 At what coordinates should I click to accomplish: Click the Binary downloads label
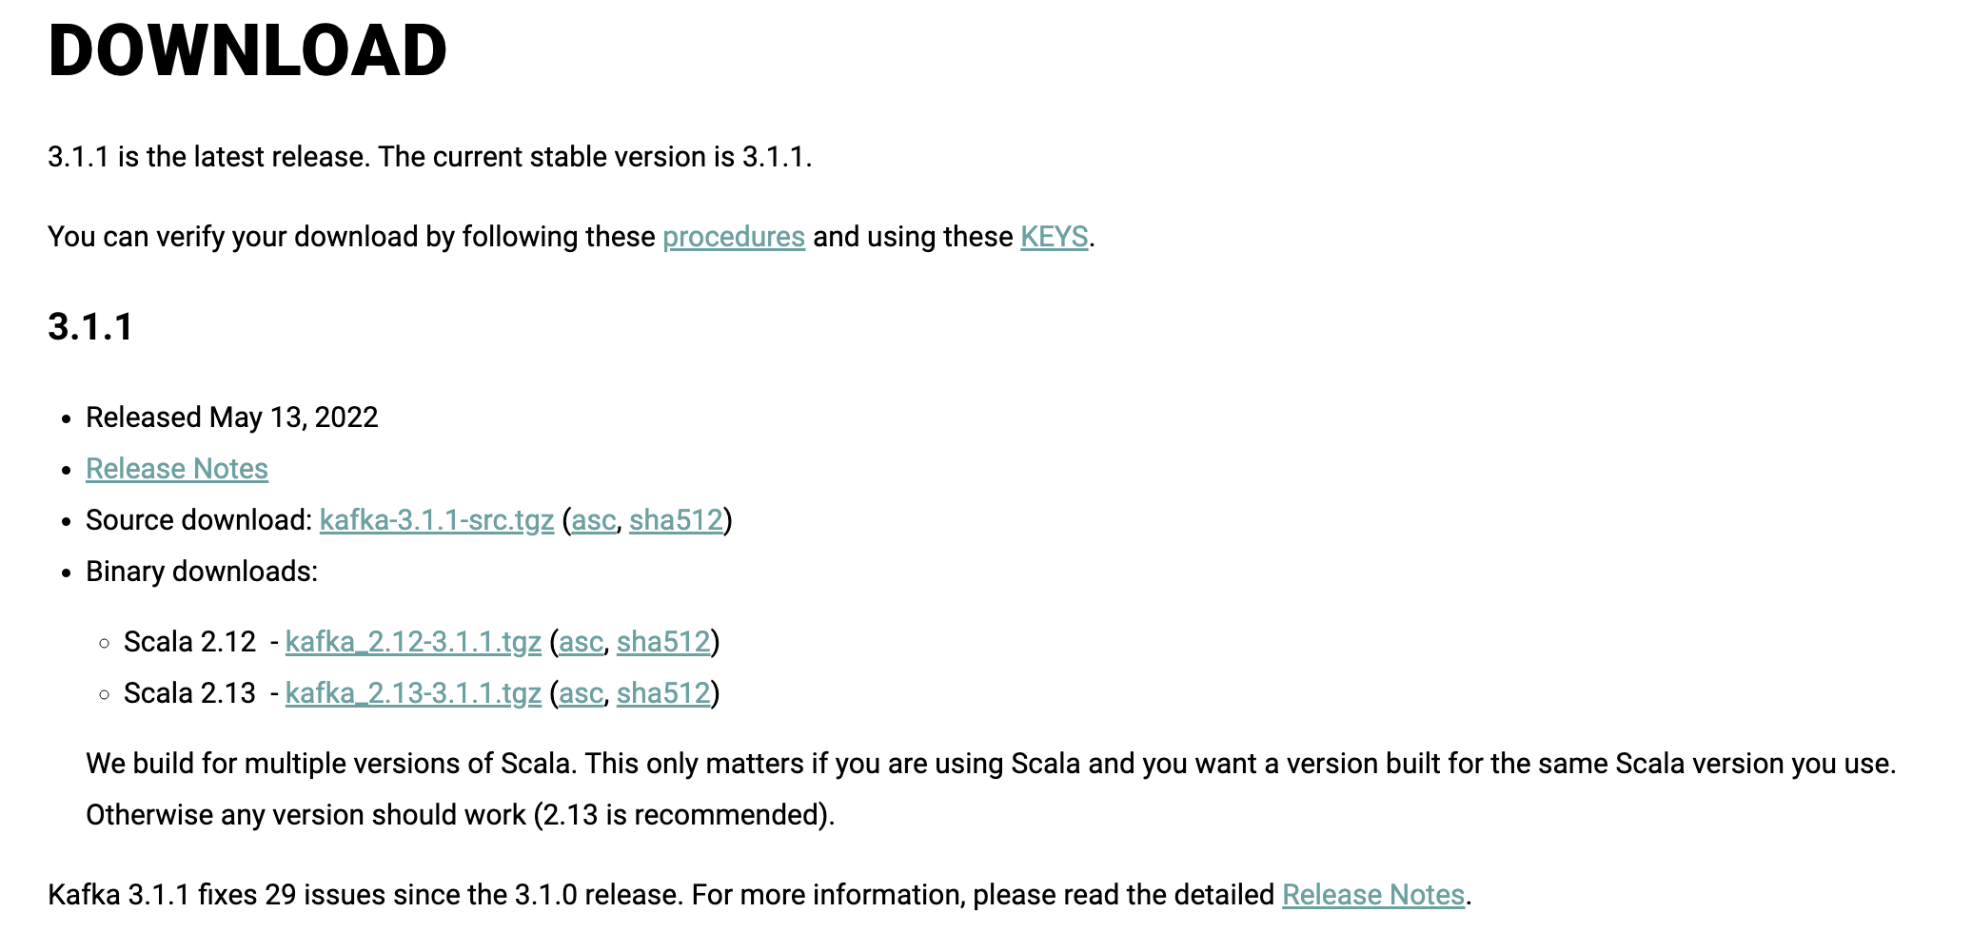pyautogui.click(x=202, y=572)
